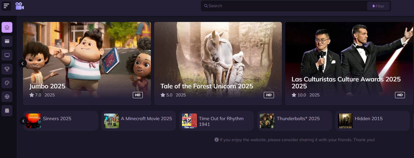Click the Thunderbolts* 2025 poster thumbnail
This screenshot has width=414, height=158.
coord(267,121)
